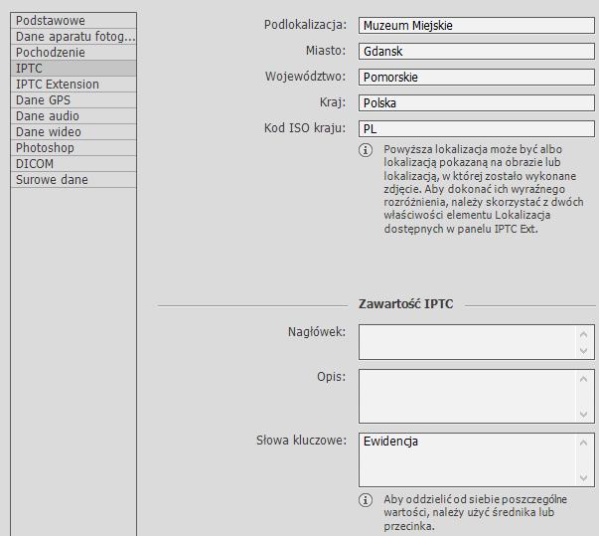This screenshot has height=536, width=599.
Task: Click the Kod ISO kraju label
Action: point(305,128)
